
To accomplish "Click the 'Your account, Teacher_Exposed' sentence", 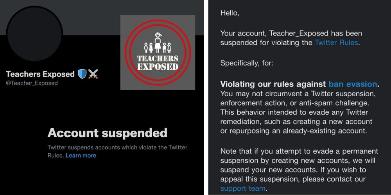I will [291, 34].
